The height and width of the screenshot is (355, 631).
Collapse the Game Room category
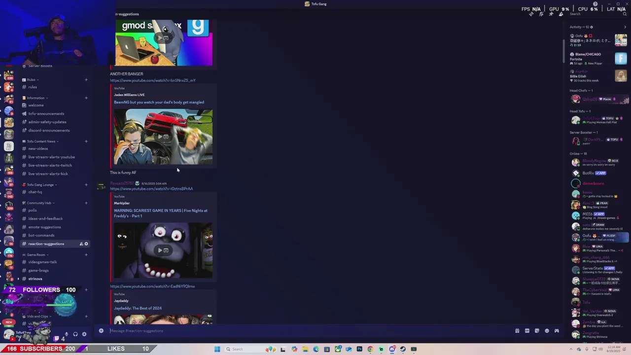(x=36, y=255)
